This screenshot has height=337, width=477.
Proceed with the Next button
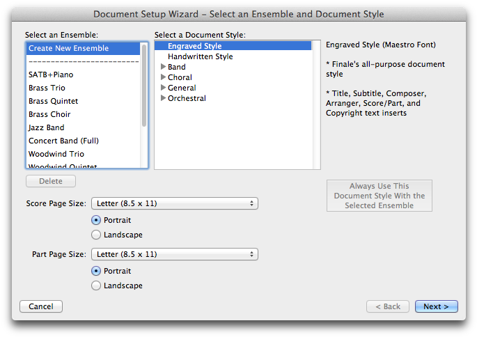[436, 306]
